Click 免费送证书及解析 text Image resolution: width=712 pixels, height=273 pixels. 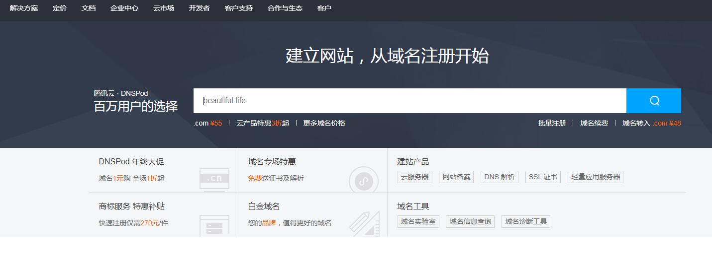click(276, 178)
